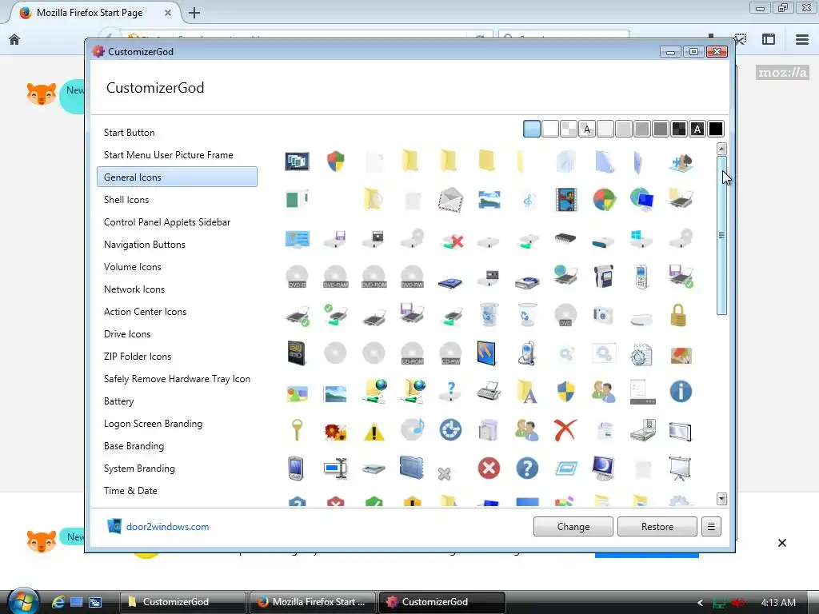This screenshot has height=614, width=819.
Task: Select the video camcorder icon
Action: (604, 276)
